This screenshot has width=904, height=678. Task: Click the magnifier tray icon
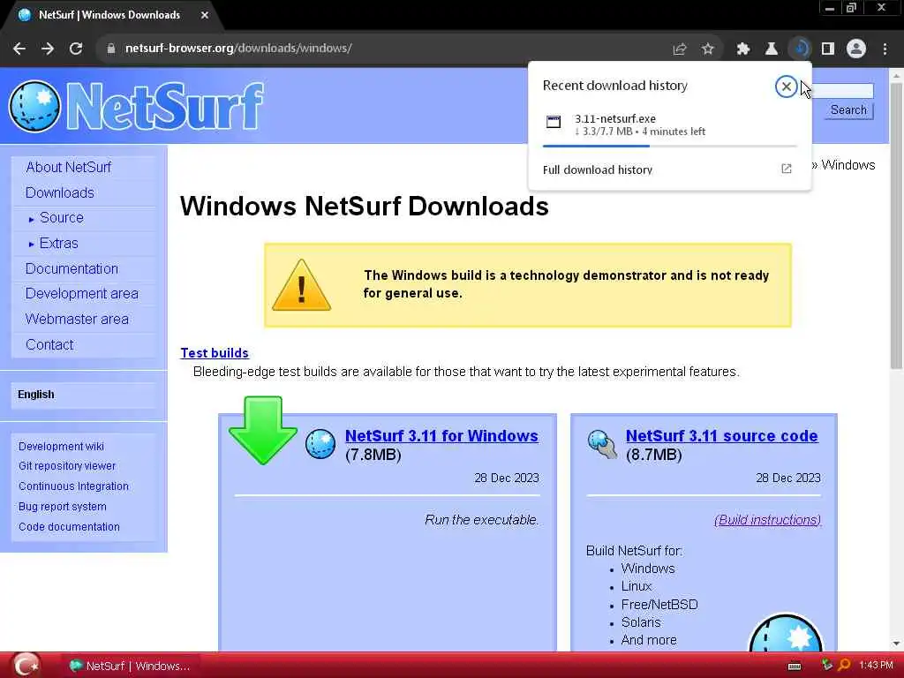pyautogui.click(x=844, y=666)
